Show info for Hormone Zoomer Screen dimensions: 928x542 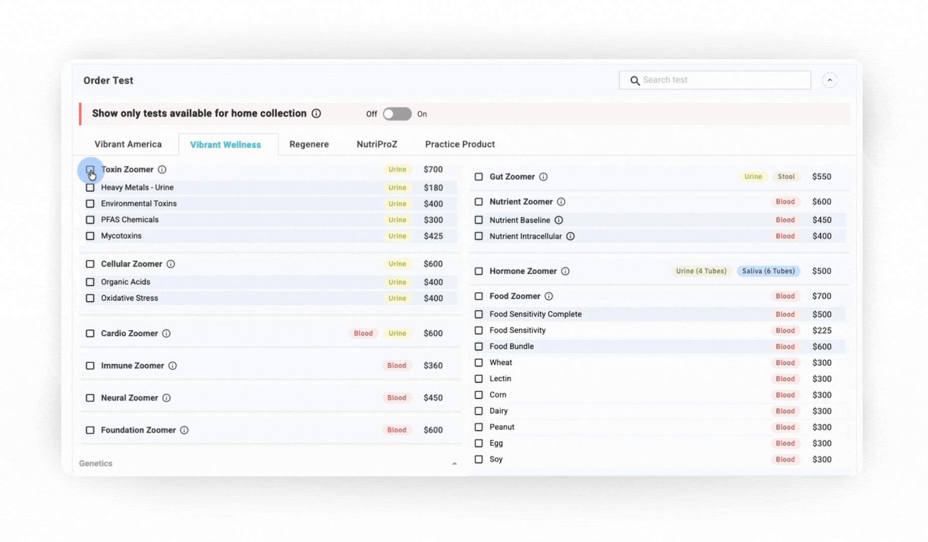pyautogui.click(x=565, y=271)
